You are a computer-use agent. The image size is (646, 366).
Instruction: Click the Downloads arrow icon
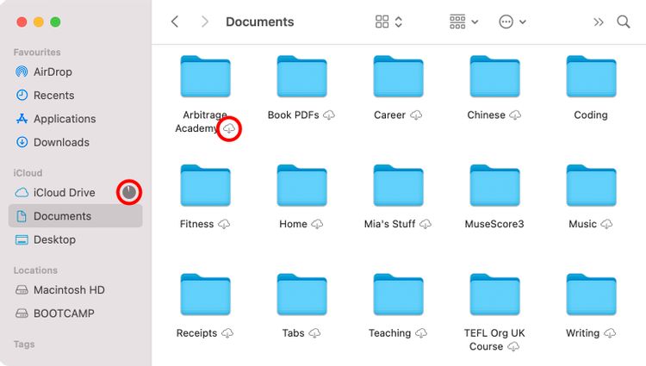tap(22, 142)
